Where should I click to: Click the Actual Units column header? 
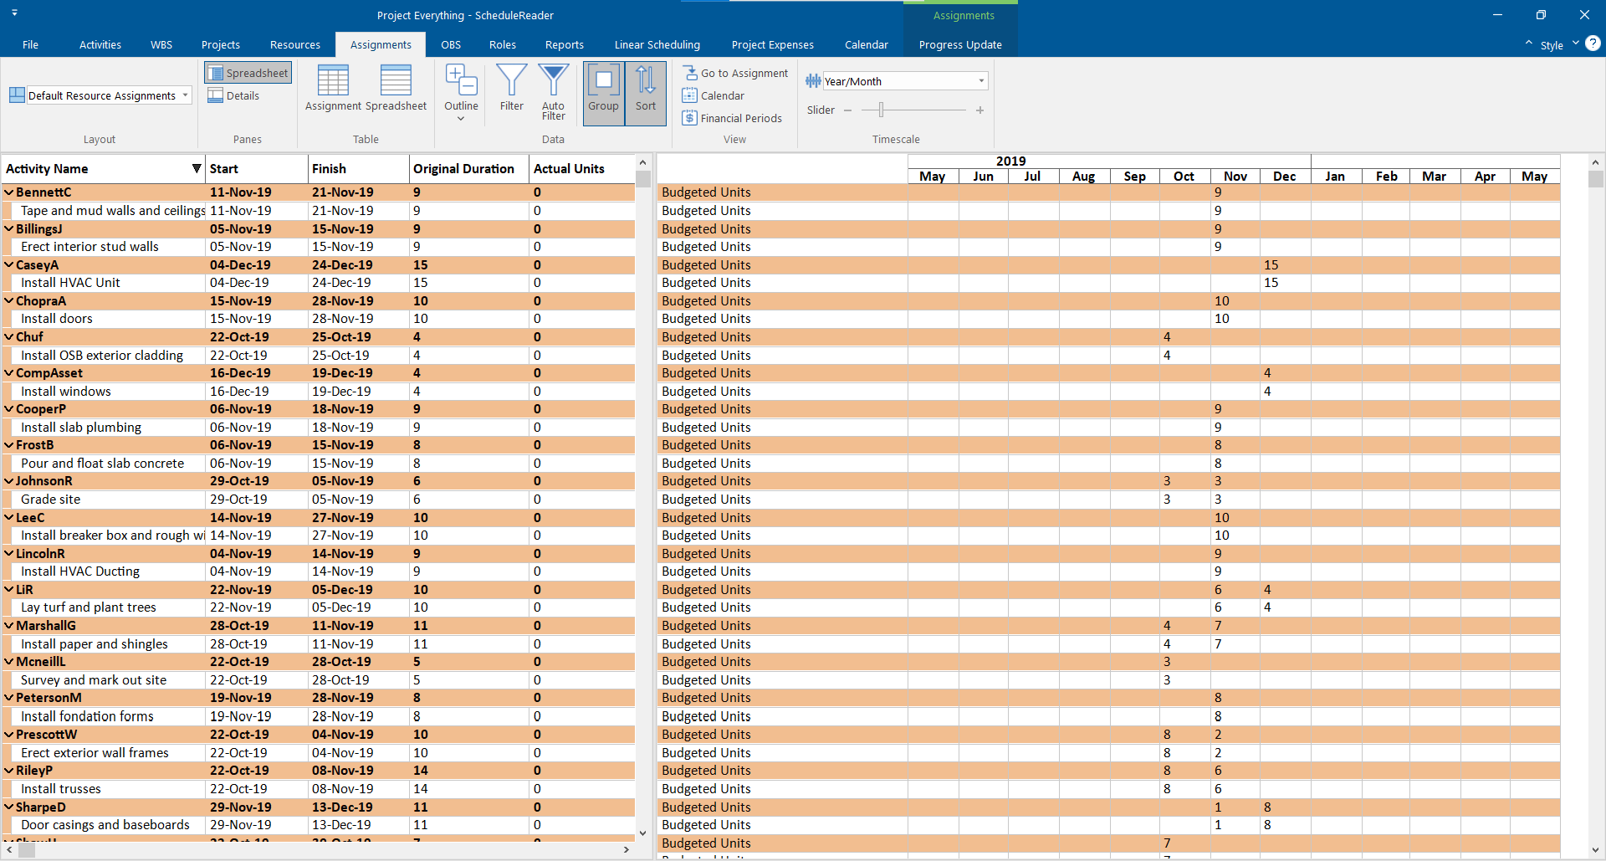[582, 168]
